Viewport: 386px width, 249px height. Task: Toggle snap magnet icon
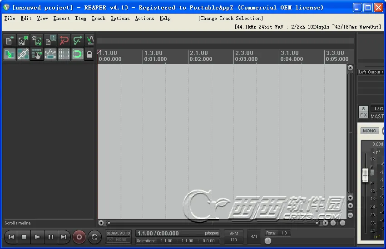tap(77, 54)
